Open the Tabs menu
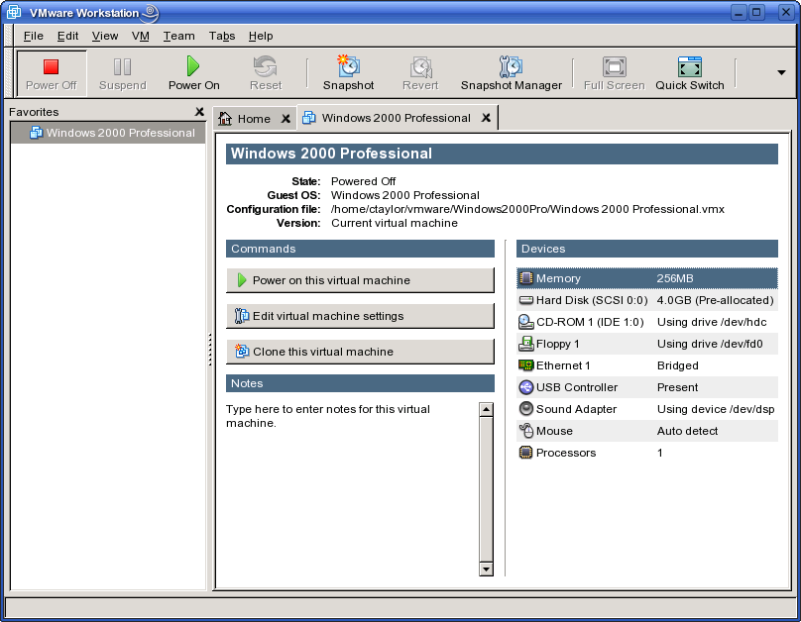The image size is (801, 622). coord(222,36)
